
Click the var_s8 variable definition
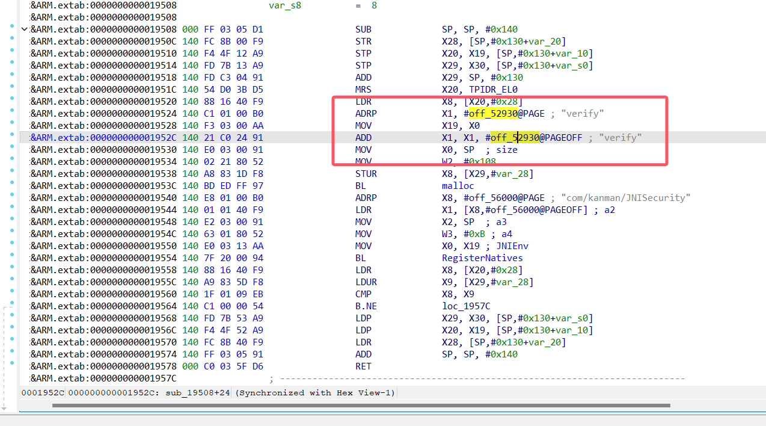point(283,5)
